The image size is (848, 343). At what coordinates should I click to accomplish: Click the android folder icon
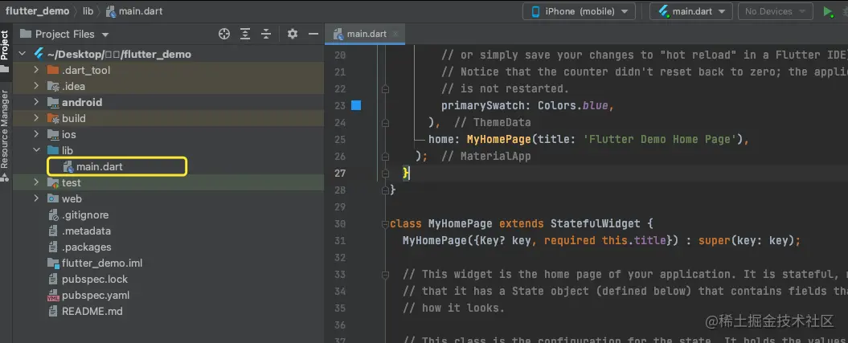(x=53, y=102)
